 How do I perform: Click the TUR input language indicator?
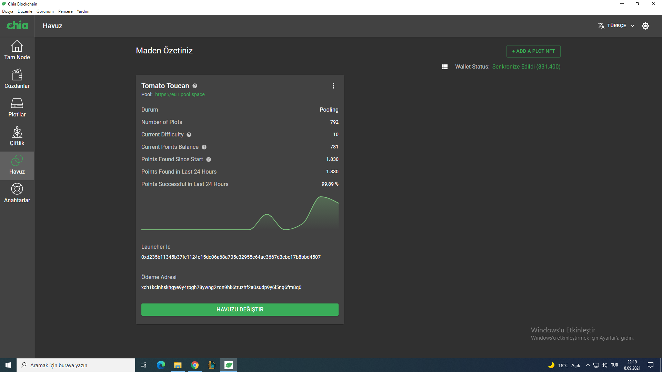[x=614, y=365]
